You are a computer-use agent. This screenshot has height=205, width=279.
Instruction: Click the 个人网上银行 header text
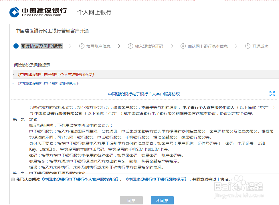(94, 12)
